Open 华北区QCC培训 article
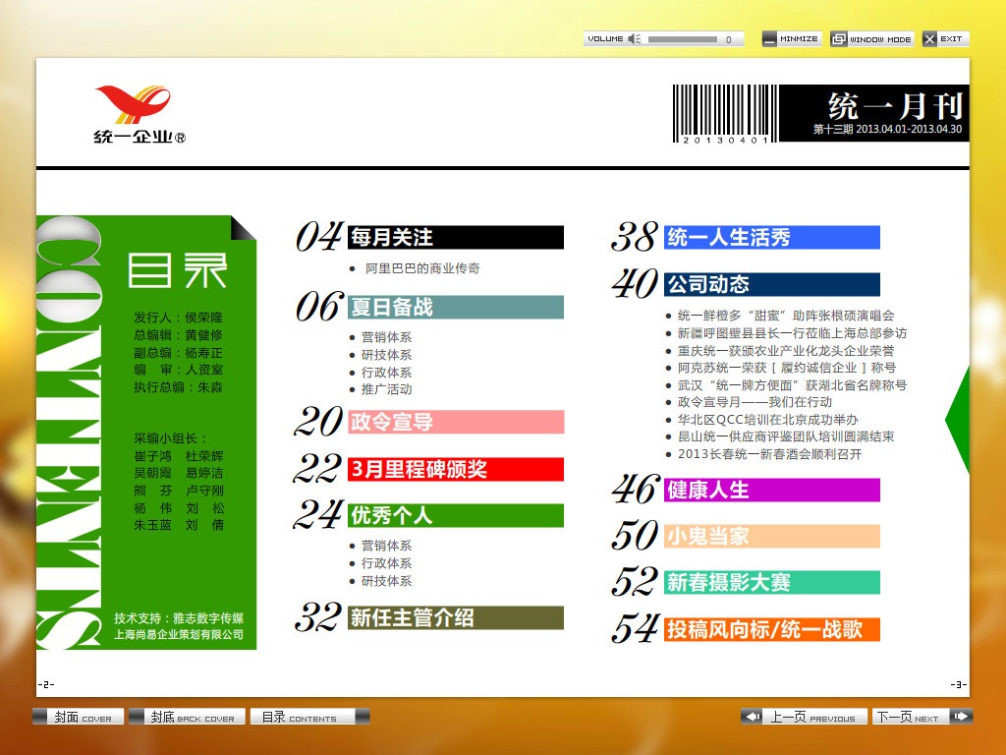 click(767, 419)
